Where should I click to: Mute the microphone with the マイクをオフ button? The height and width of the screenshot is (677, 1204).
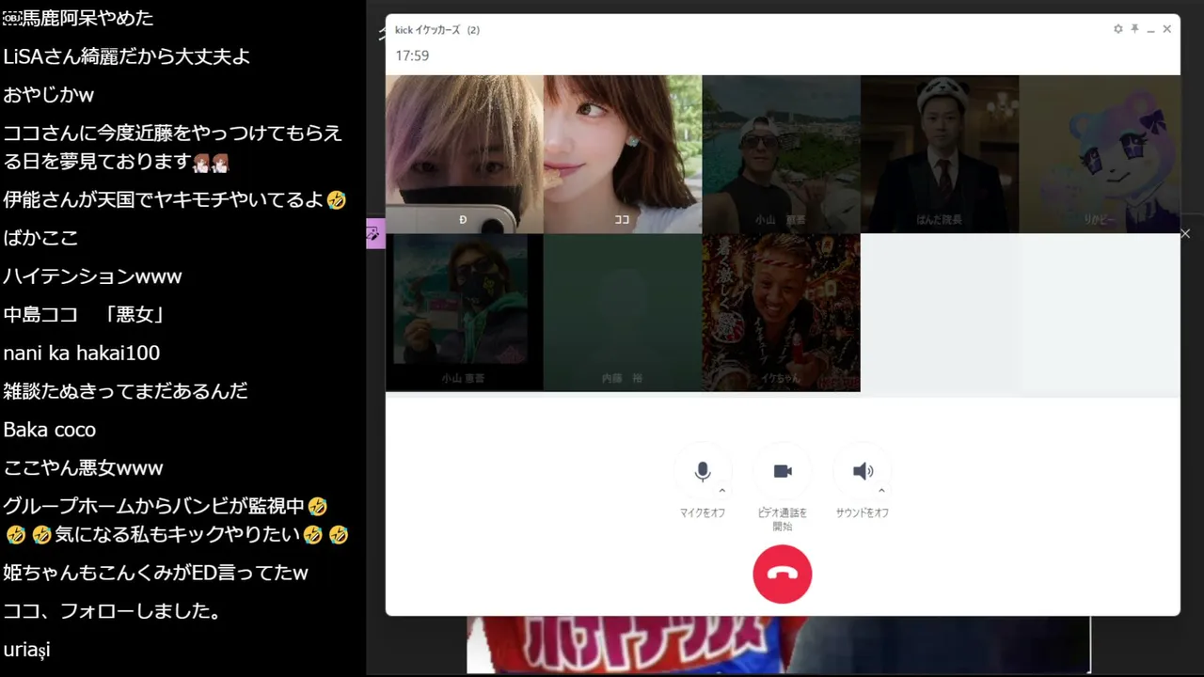click(702, 472)
